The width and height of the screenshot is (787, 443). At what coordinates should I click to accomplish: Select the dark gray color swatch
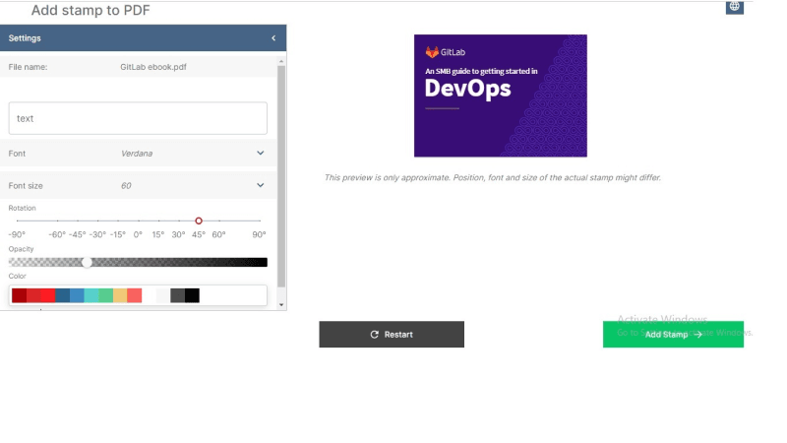coord(178,295)
